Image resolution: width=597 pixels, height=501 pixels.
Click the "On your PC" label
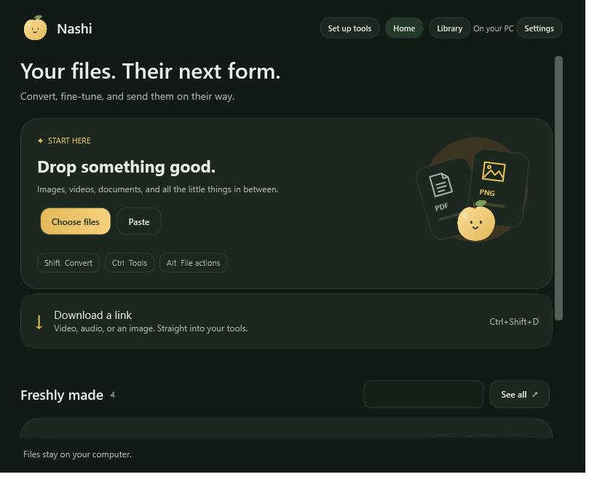494,28
